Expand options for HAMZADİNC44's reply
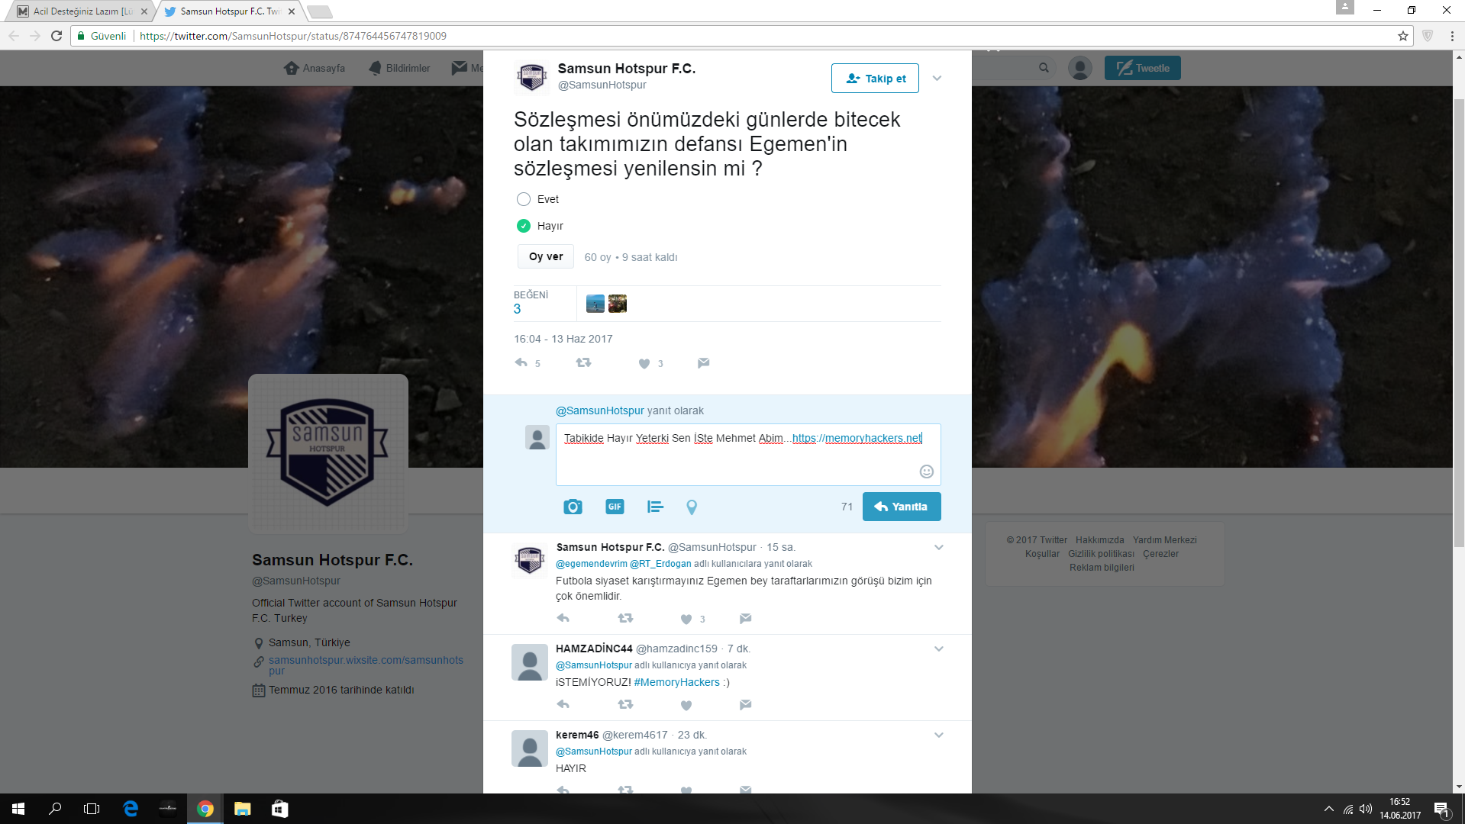The image size is (1465, 824). point(939,649)
